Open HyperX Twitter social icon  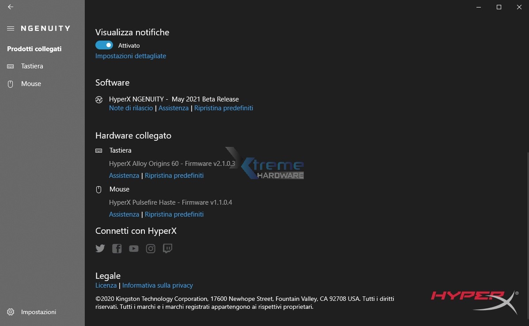[100, 248]
